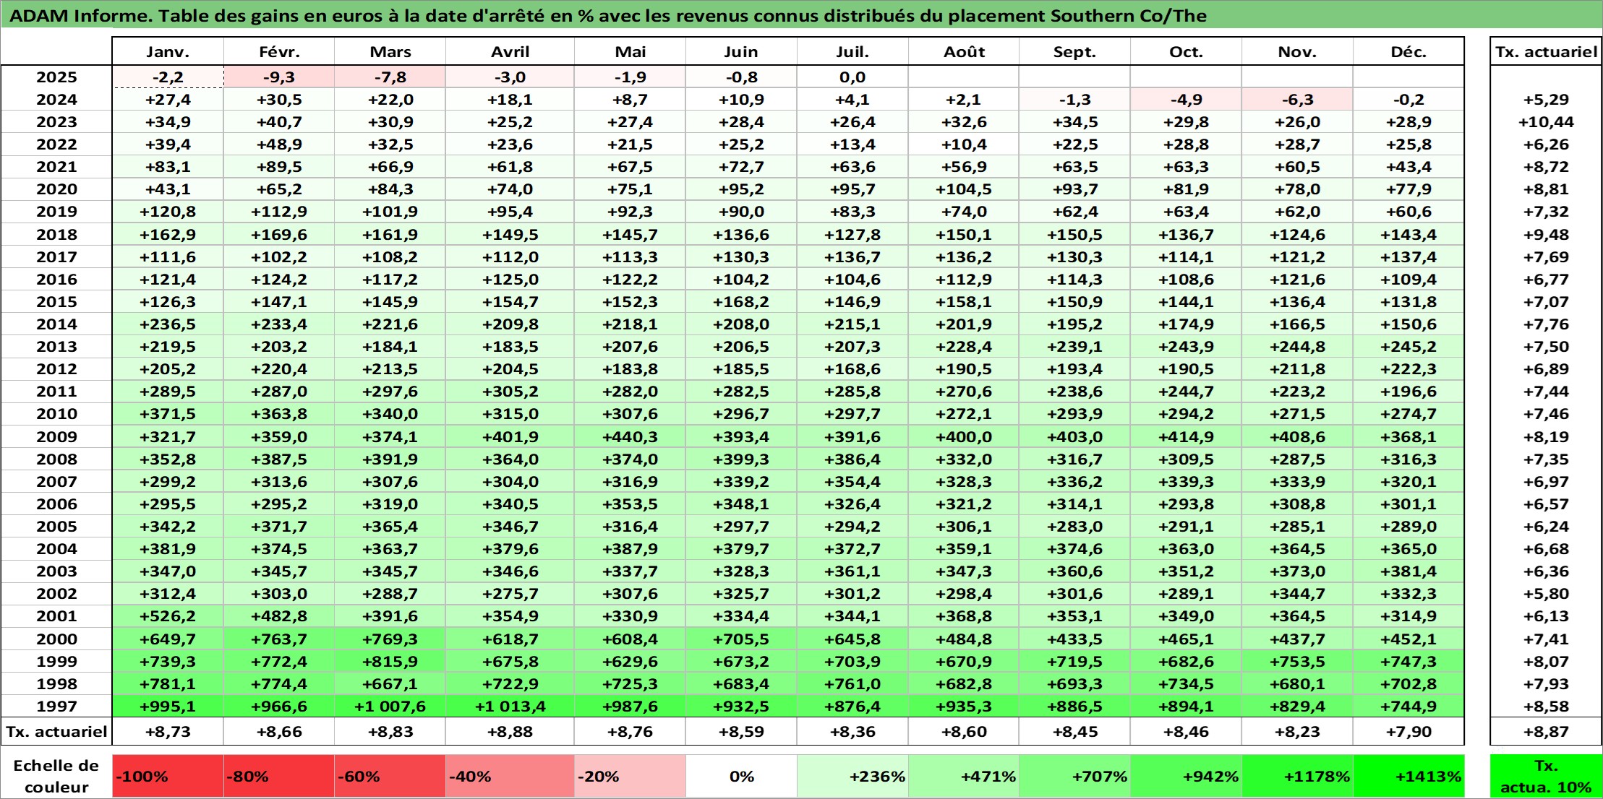Click the 'Janv.' column header

(x=168, y=51)
